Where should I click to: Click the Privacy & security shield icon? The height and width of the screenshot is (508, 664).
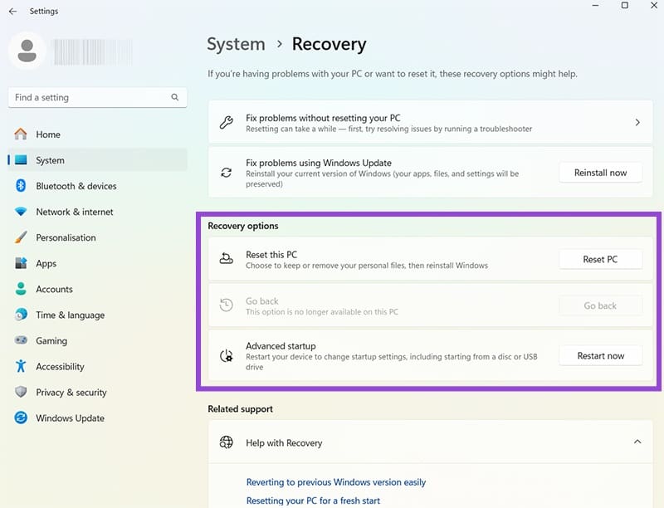[21, 392]
